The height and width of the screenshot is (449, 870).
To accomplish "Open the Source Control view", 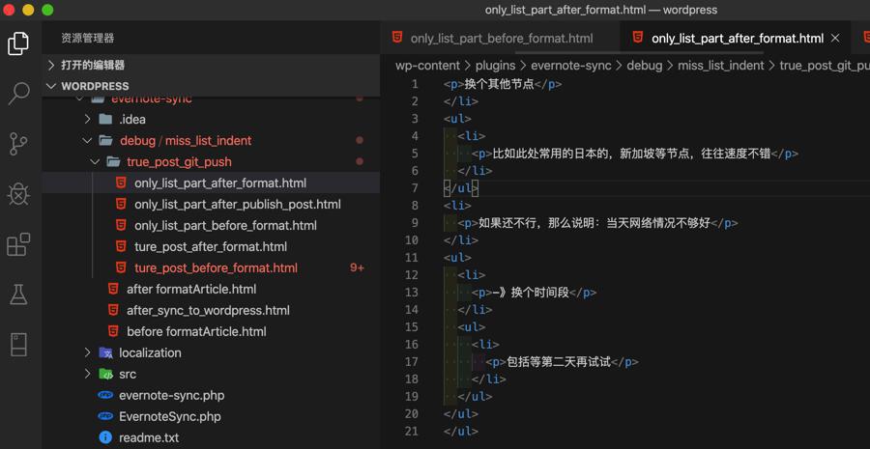I will point(18,144).
